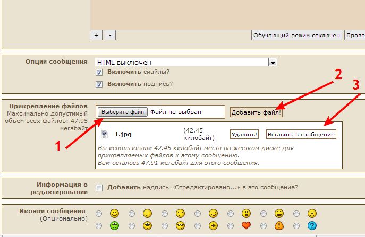Toggle the Обучающий режим отключен button
Viewport: 365px width, 237px height.
click(296, 36)
